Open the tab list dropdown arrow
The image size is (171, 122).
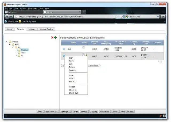[164, 12]
